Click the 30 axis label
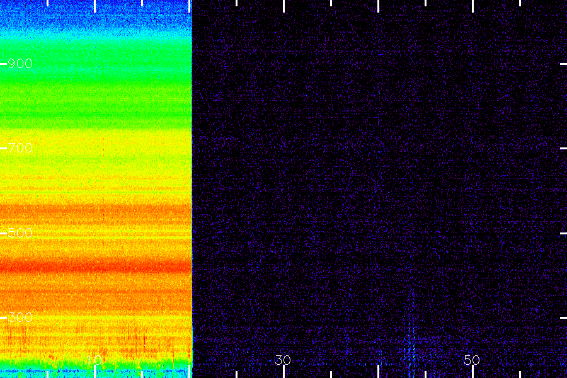The height and width of the screenshot is (378, 567). (283, 360)
